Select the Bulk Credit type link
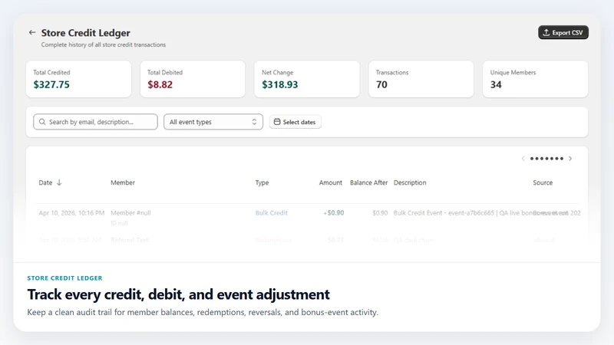Screen dimensions: 614x345 [x=272, y=213]
